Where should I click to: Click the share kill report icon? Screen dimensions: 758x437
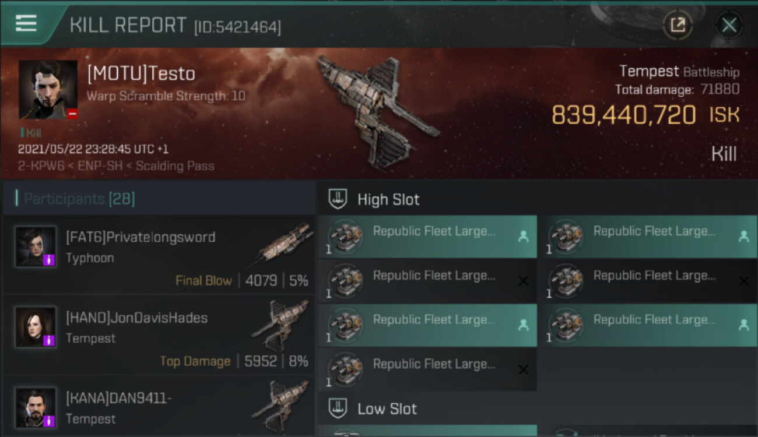click(678, 25)
